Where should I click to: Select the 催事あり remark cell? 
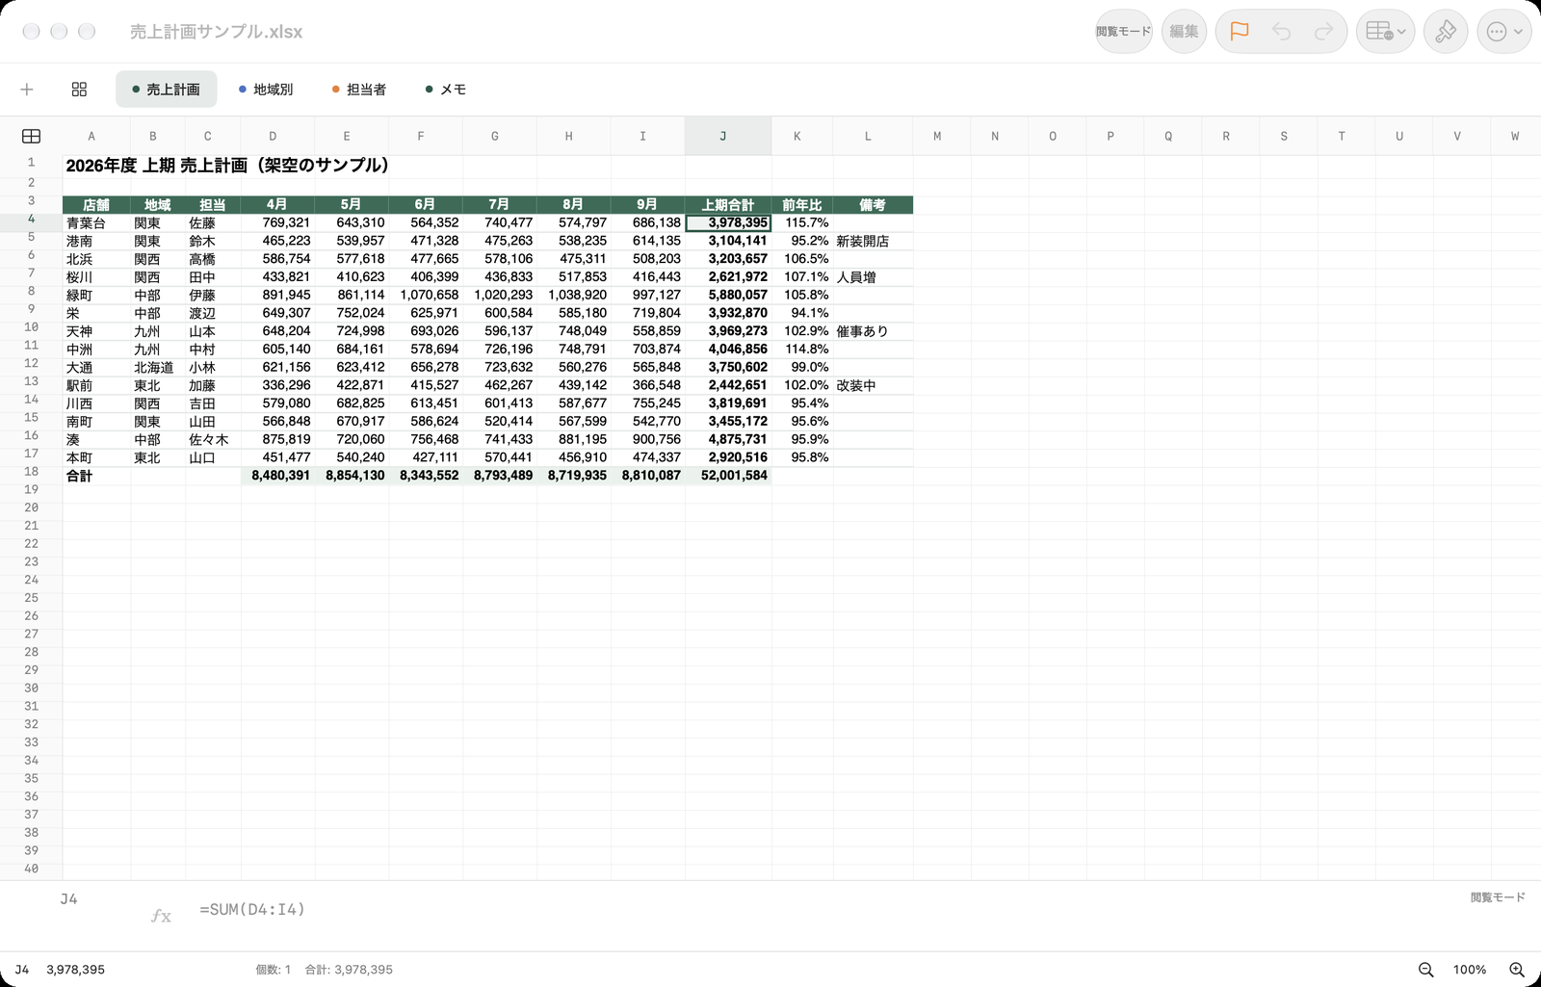point(873,331)
